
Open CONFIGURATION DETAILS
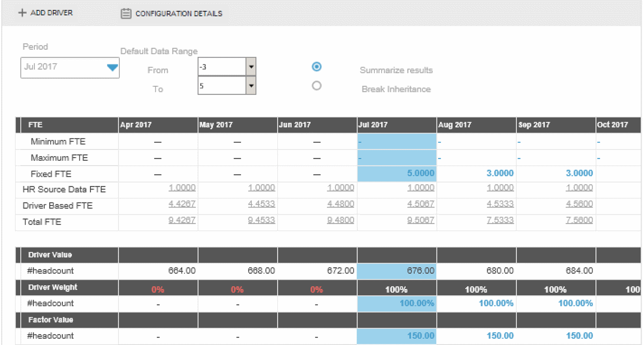pyautogui.click(x=179, y=14)
